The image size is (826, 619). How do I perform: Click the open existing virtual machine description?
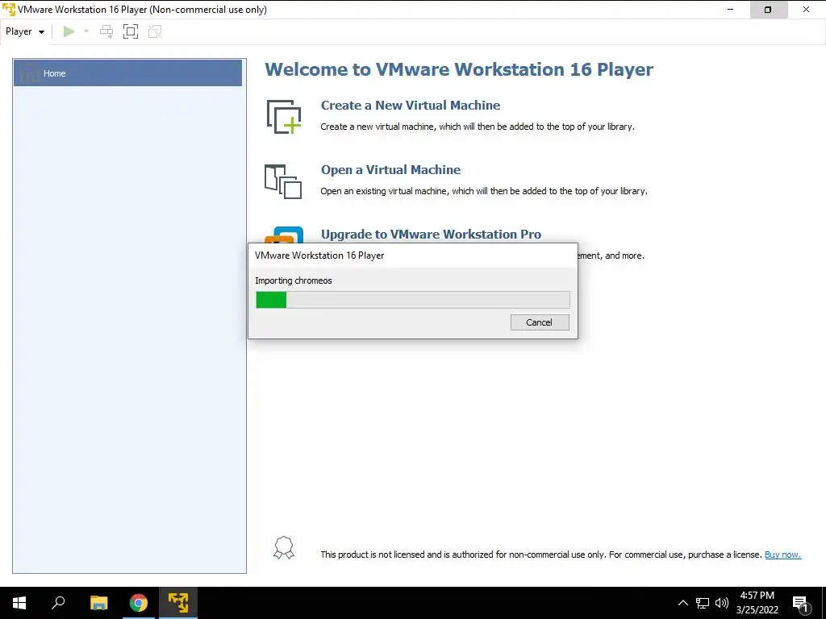[x=484, y=191]
